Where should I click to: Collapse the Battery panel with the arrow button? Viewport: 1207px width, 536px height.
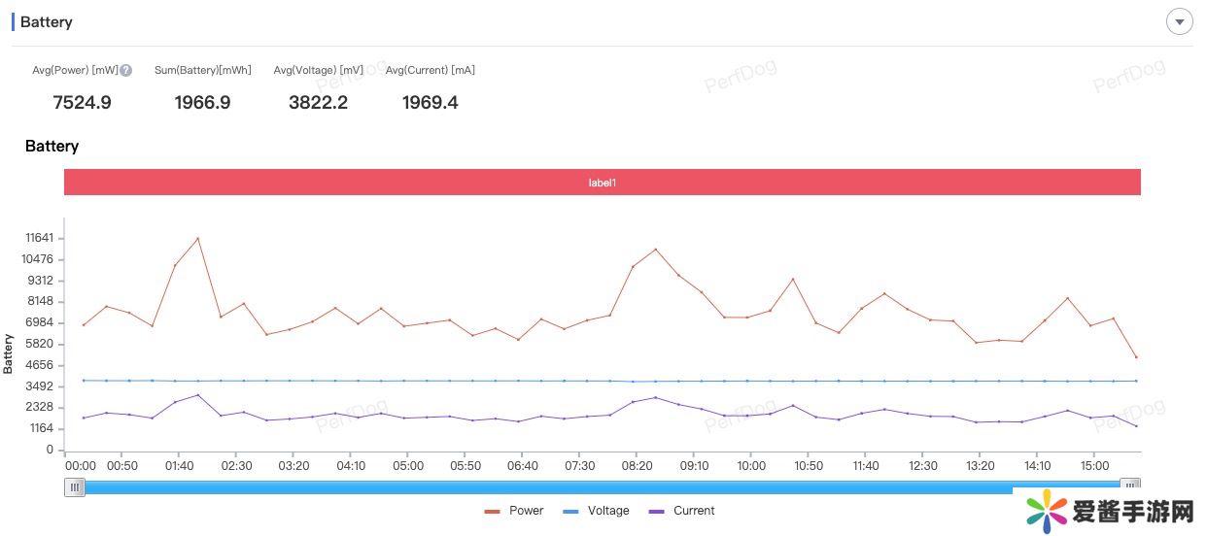click(1179, 22)
